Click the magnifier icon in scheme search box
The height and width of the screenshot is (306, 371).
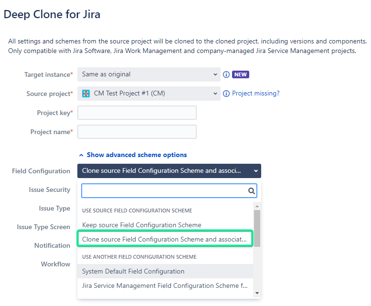251,191
